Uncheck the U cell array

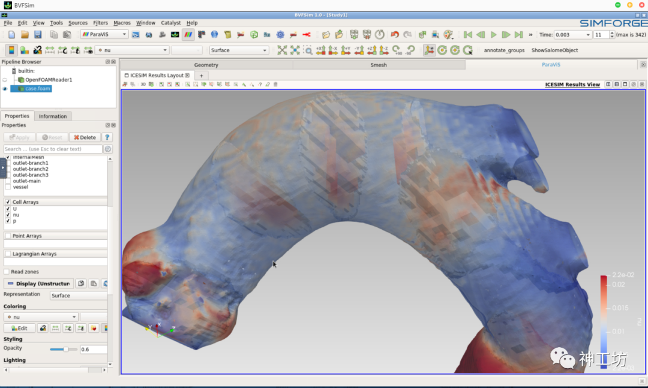(x=8, y=209)
